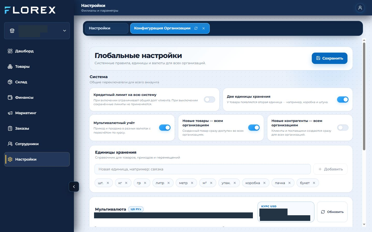
Task: Open user profile icon in header
Action: (360, 8)
